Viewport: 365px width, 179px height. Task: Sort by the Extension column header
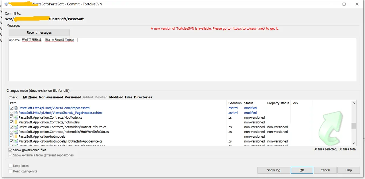tap(235, 103)
